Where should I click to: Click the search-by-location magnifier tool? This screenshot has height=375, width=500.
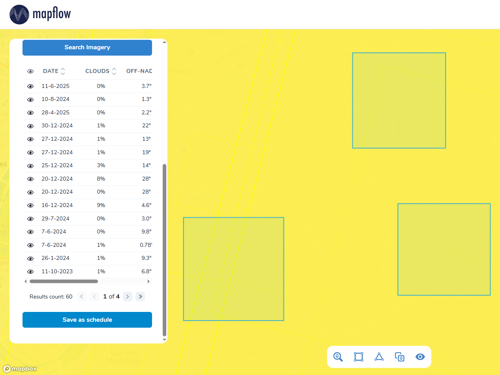[338, 357]
